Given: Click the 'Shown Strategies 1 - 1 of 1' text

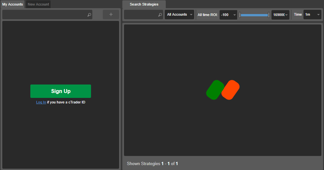Looking at the screenshot, I should [x=152, y=163].
